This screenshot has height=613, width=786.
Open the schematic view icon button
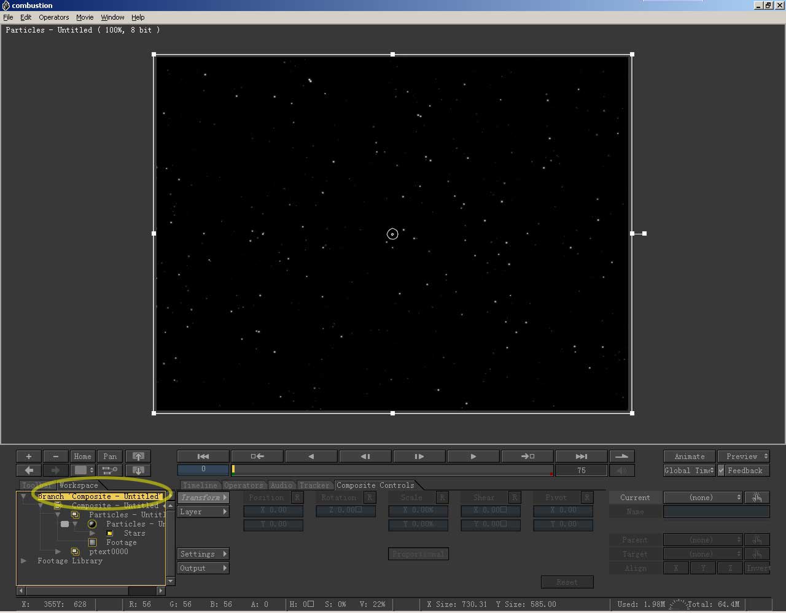point(110,471)
